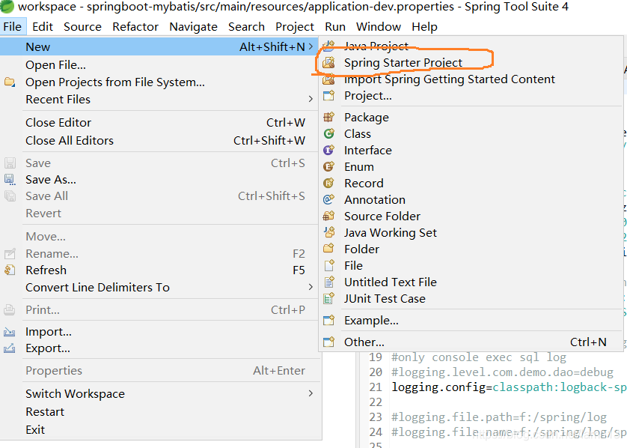
Task: Click the Example... icon
Action: click(x=328, y=320)
